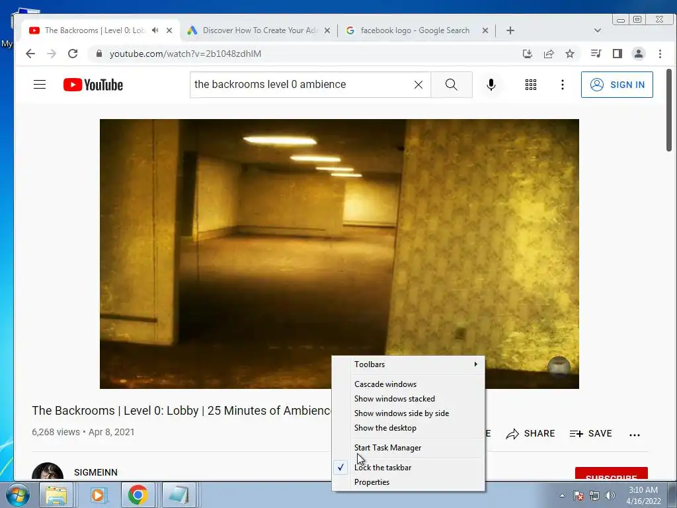Open the clock showing 3:10 AM
Viewport: 677px width, 508px height.
click(x=643, y=495)
